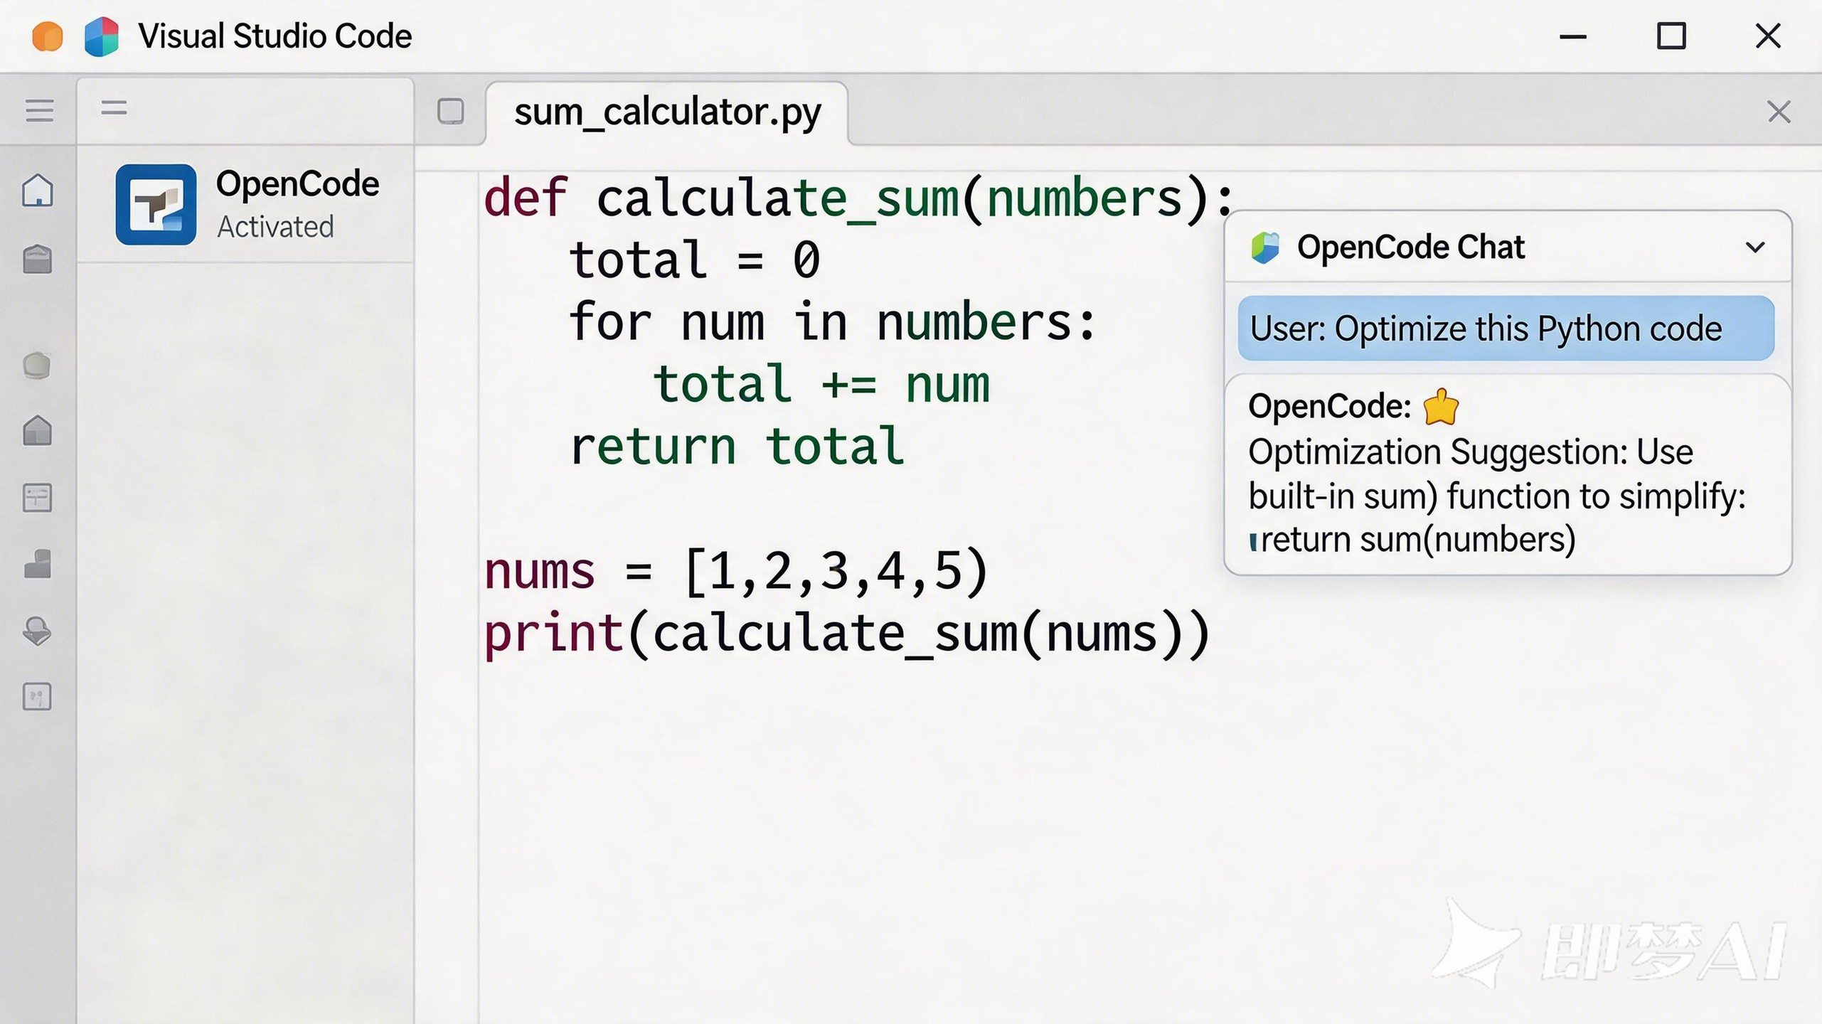Click the bottom square icon in activity bar
Image resolution: width=1822 pixels, height=1024 pixels.
[38, 696]
